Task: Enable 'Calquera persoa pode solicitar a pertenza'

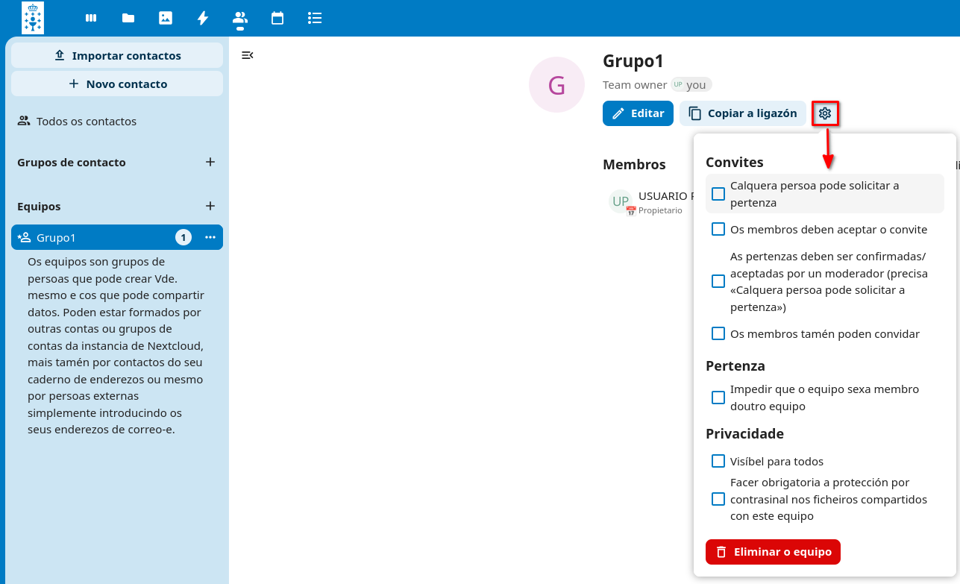Action: 718,194
